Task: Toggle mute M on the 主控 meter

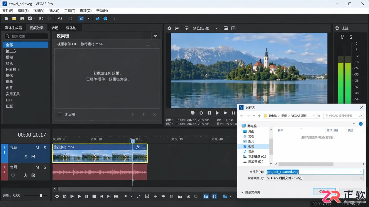Action: [x=342, y=37]
